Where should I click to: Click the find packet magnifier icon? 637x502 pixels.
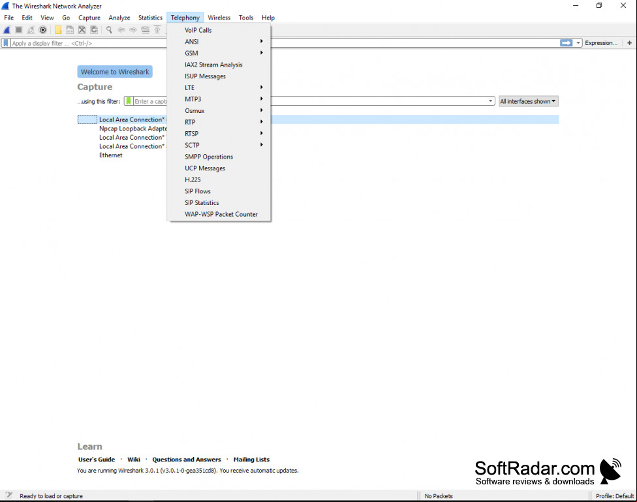109,29
